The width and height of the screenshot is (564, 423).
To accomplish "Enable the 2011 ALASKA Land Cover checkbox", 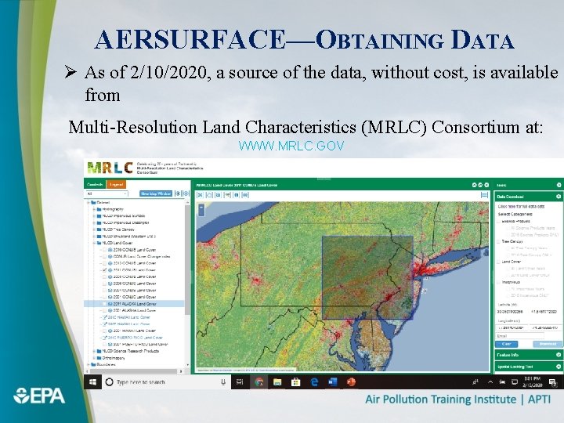I will tap(105, 304).
